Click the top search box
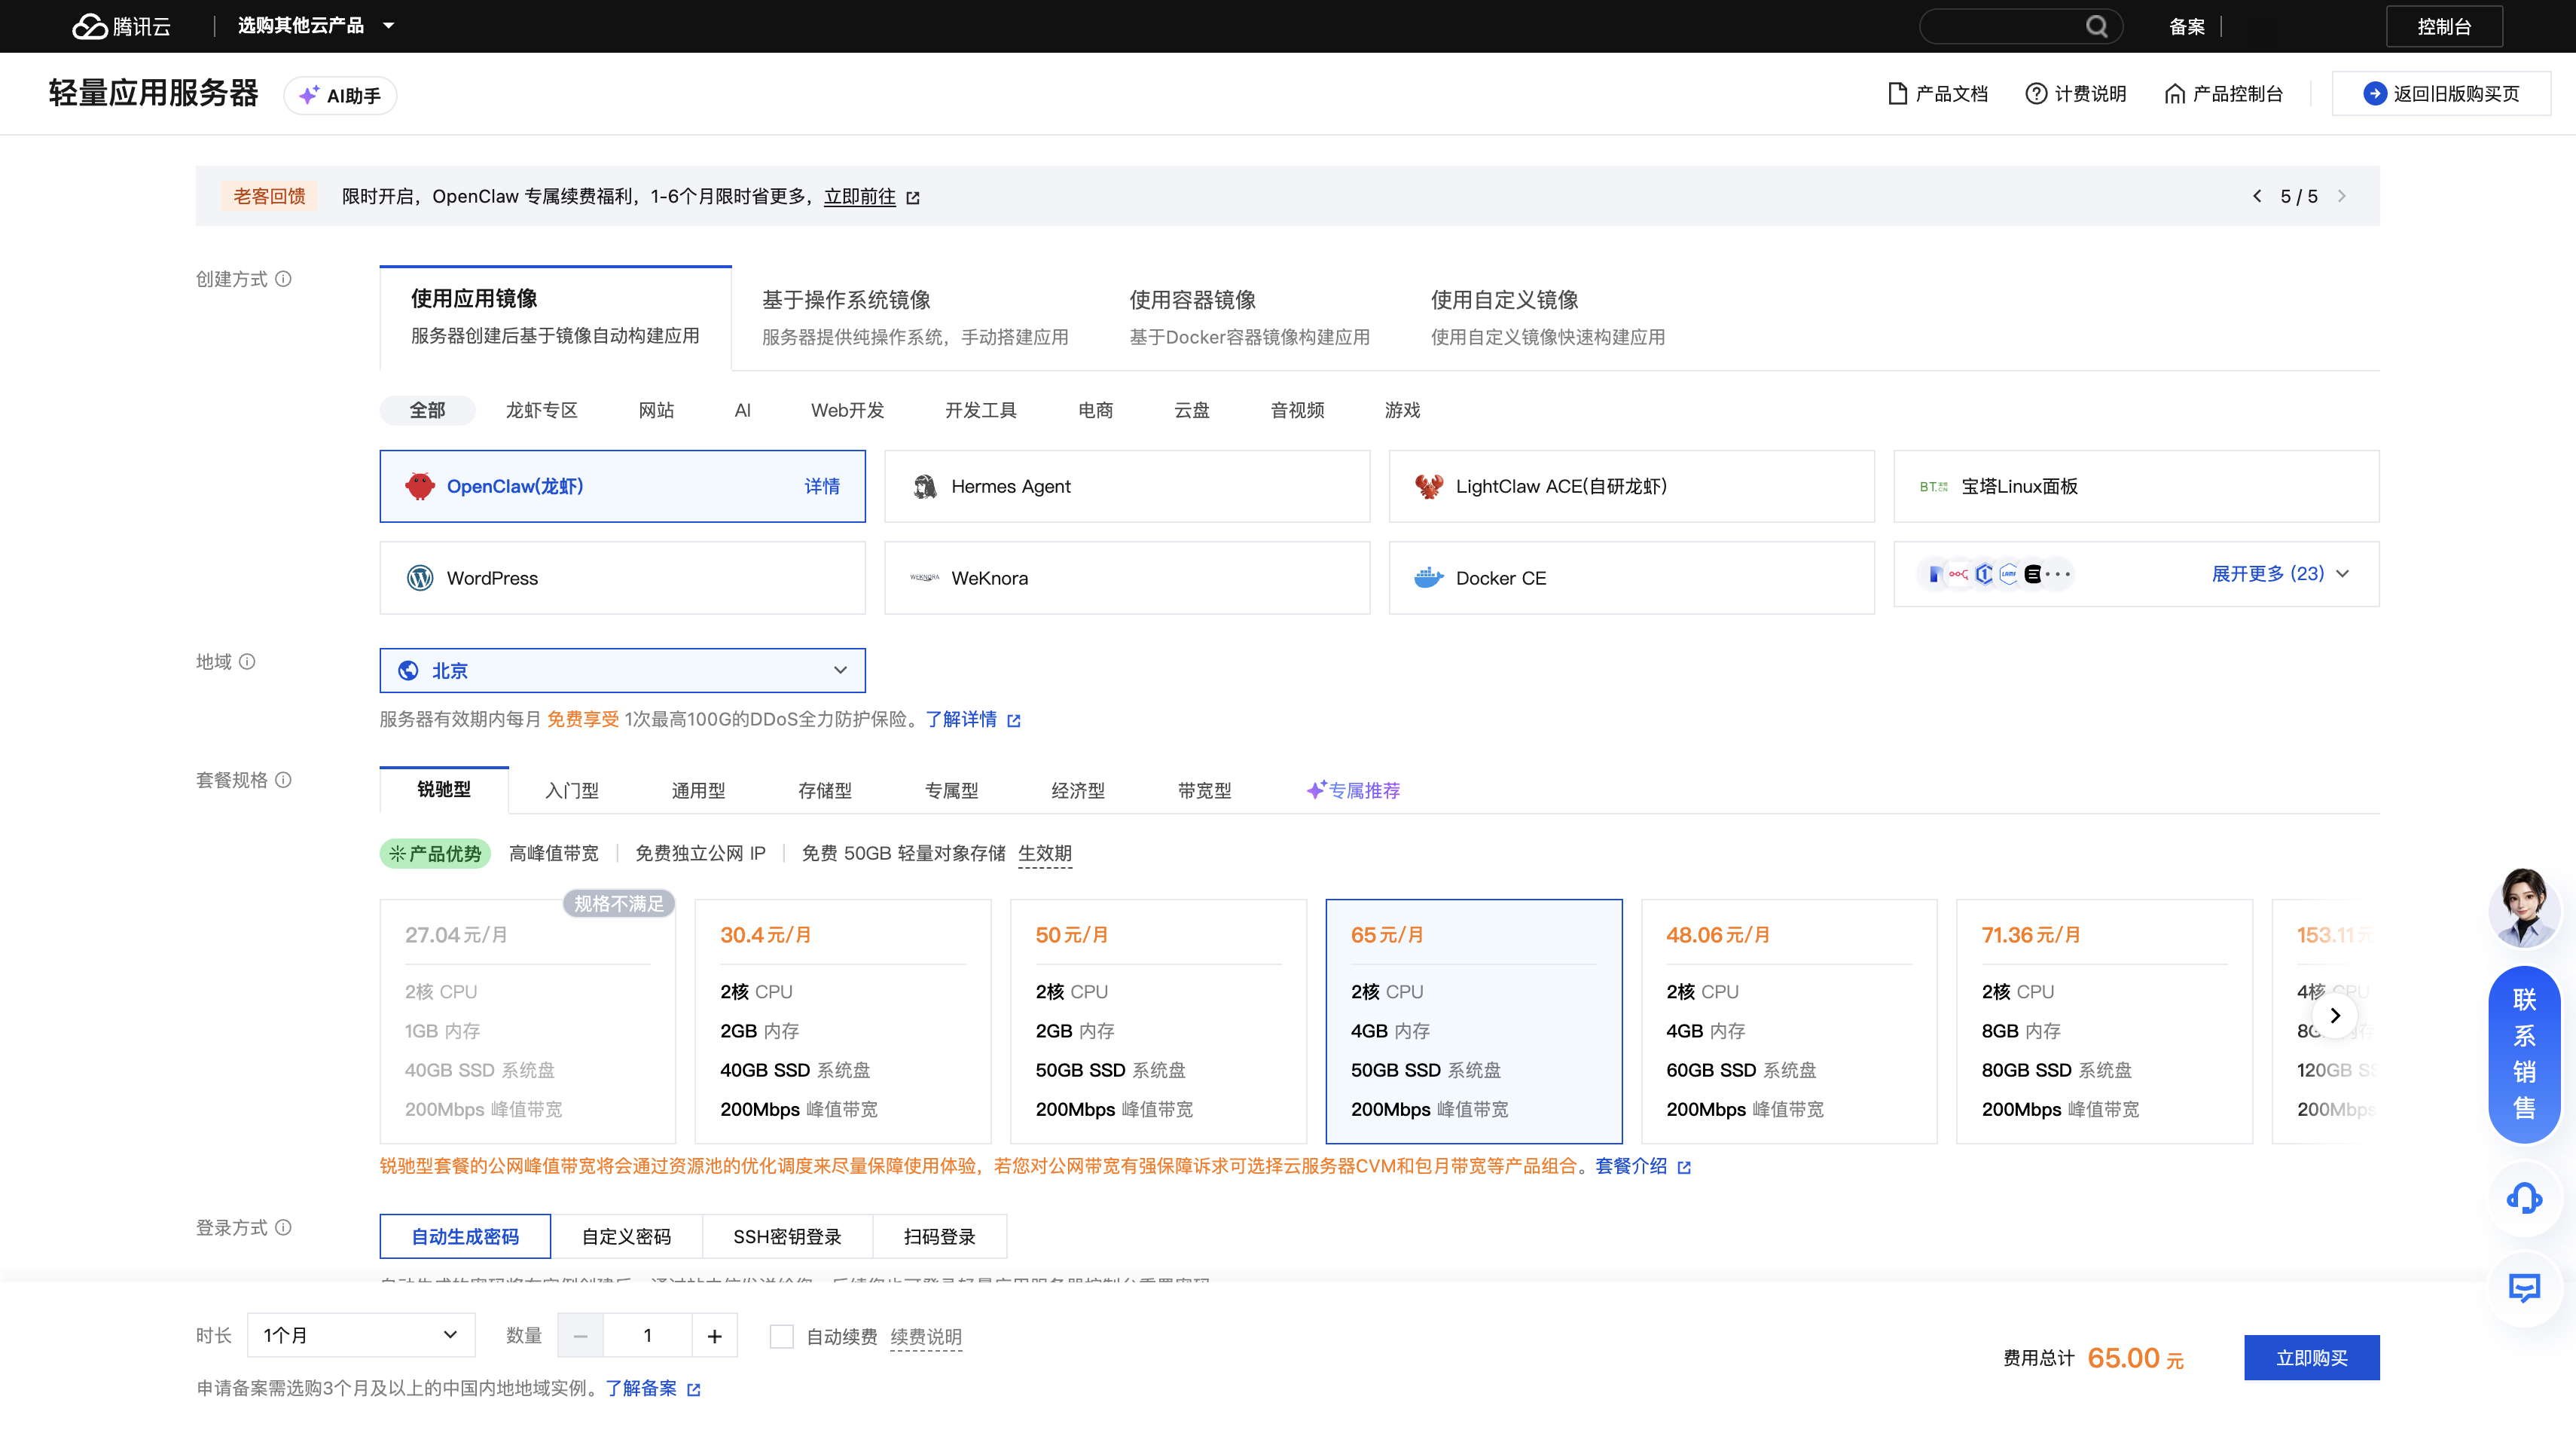 click(2020, 26)
